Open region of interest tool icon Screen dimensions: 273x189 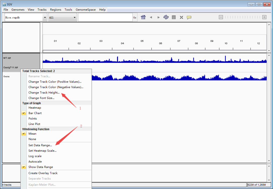tap(174, 17)
